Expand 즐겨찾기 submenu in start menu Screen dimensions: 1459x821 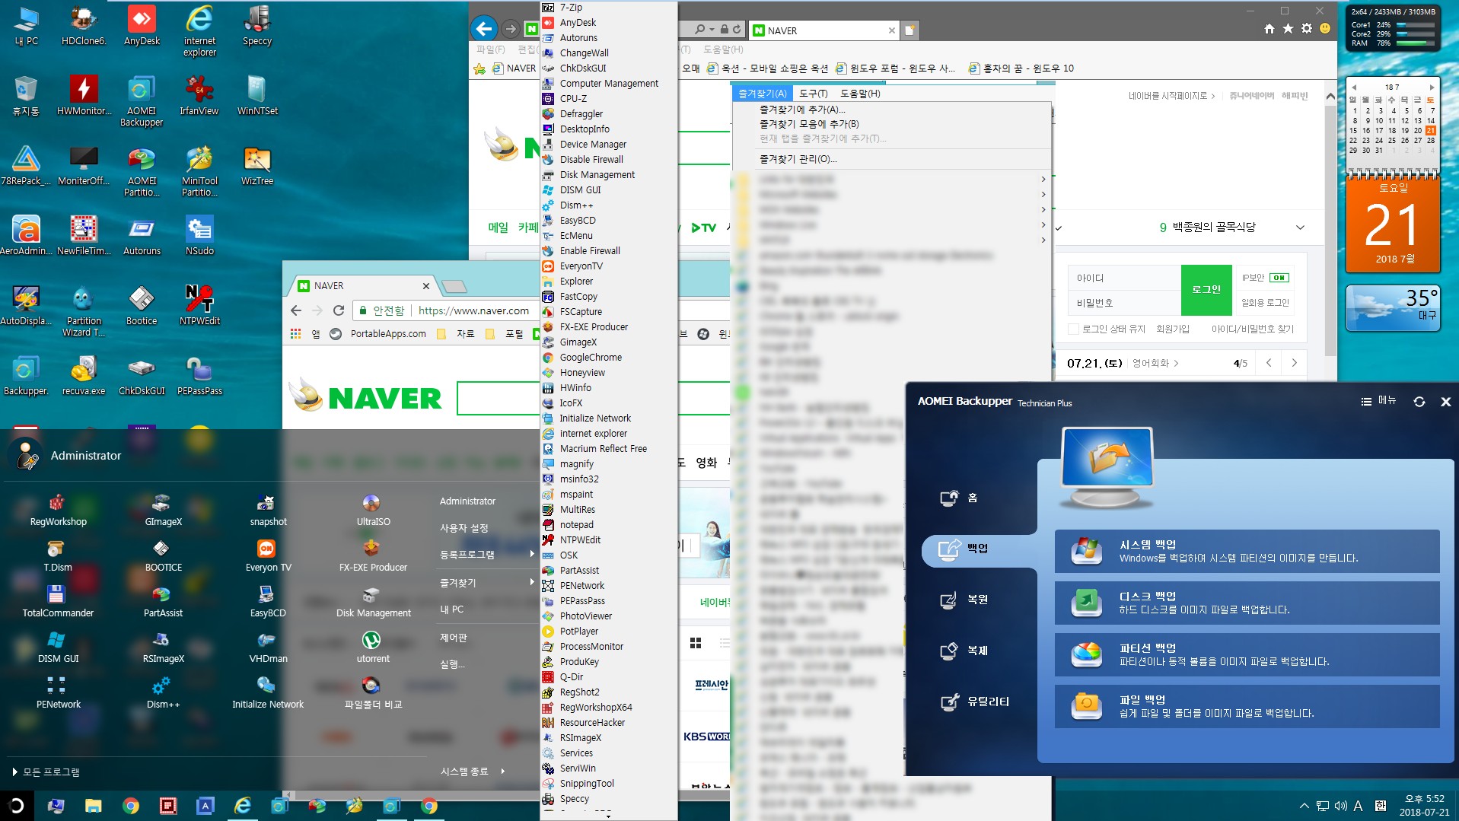pyautogui.click(x=487, y=582)
